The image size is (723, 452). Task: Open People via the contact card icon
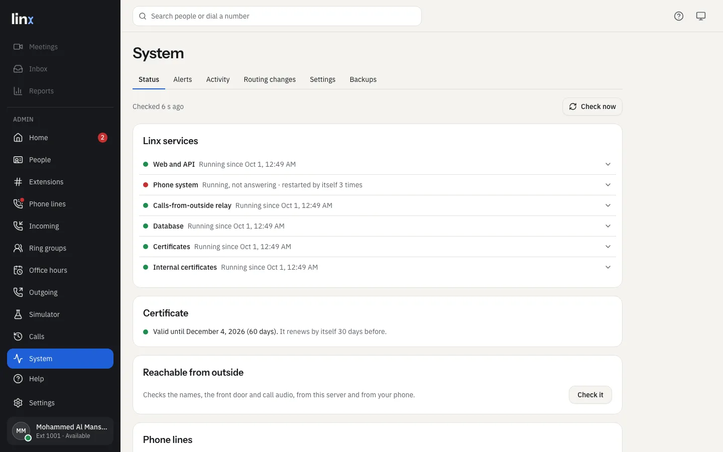pos(18,160)
